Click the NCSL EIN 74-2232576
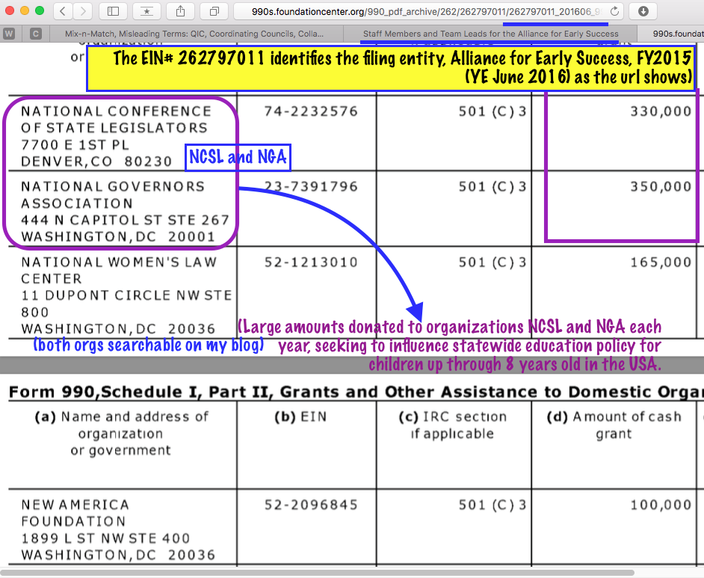The width and height of the screenshot is (704, 578). [x=311, y=111]
